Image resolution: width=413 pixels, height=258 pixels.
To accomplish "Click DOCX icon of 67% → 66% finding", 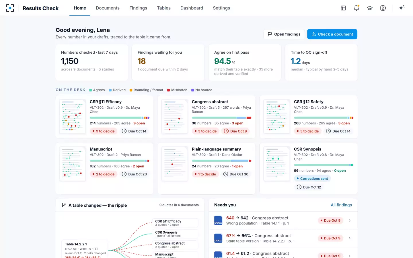I will pos(218,238).
